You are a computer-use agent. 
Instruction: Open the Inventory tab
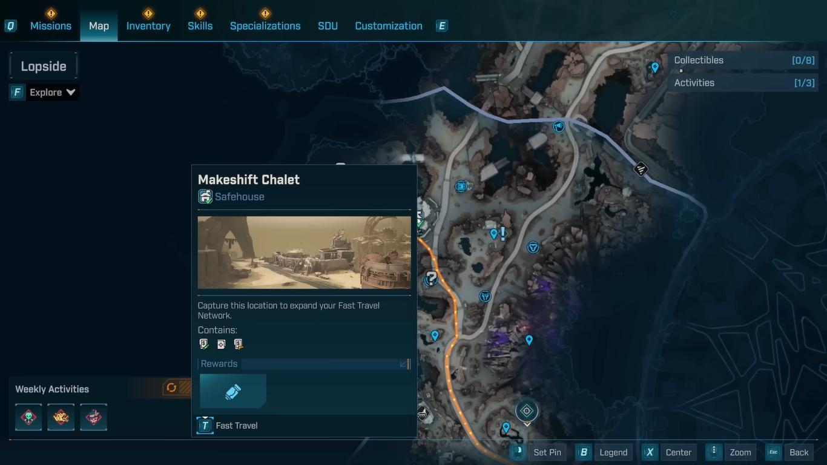point(148,26)
